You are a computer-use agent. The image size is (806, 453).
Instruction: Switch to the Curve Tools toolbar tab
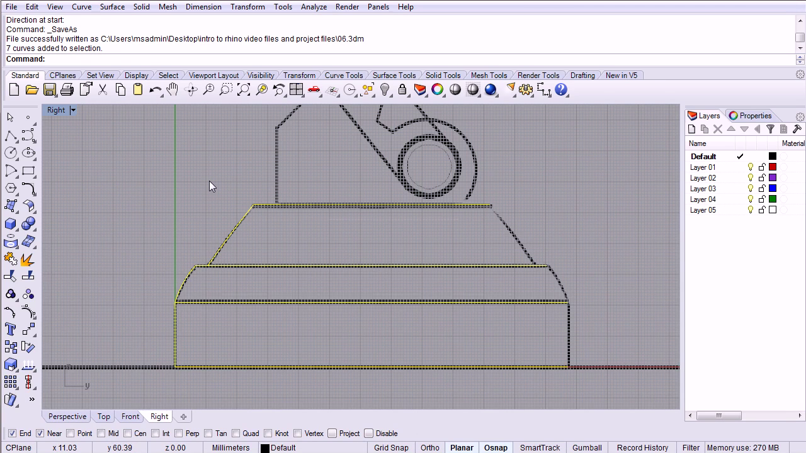344,75
